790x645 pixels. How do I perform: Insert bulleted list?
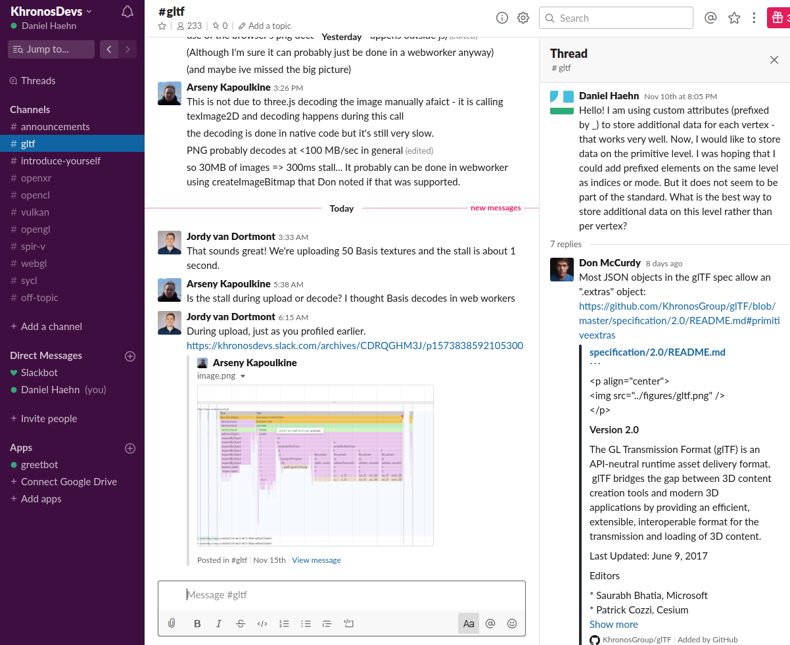click(x=306, y=623)
